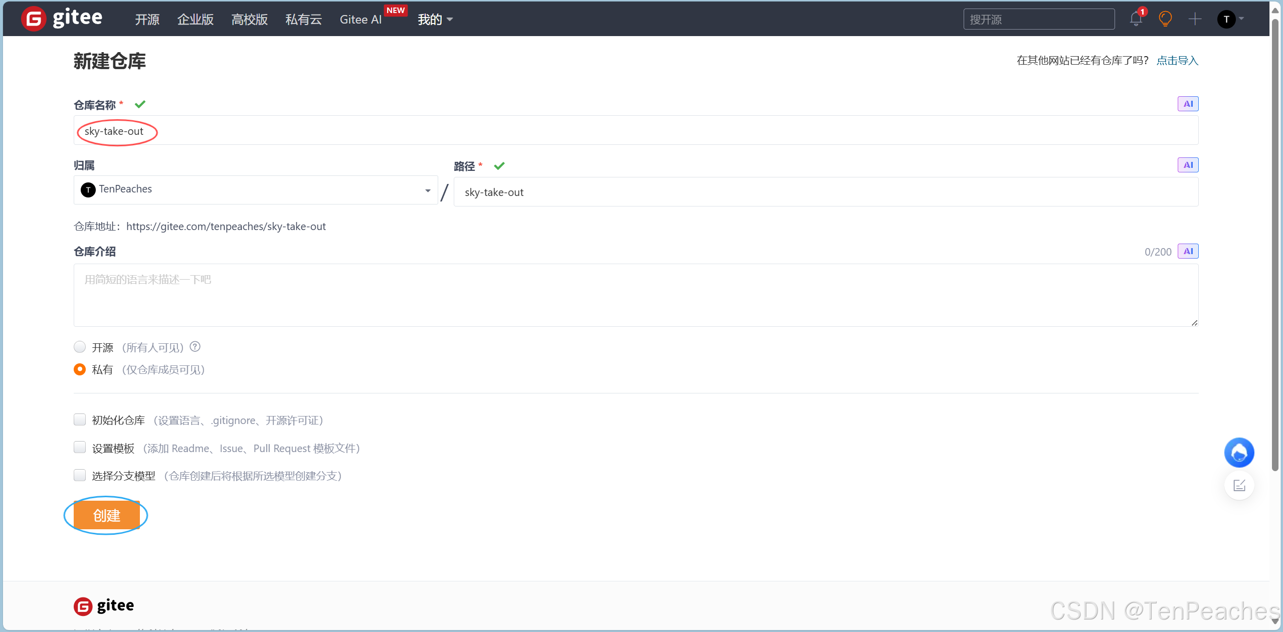Select the 开源 public radio button
This screenshot has width=1283, height=632.
(80, 347)
